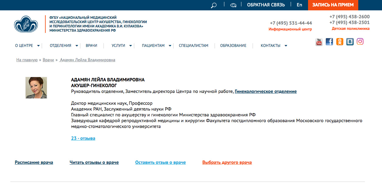Open the search magnifier icon
The image size is (382, 191).
pos(214,5)
